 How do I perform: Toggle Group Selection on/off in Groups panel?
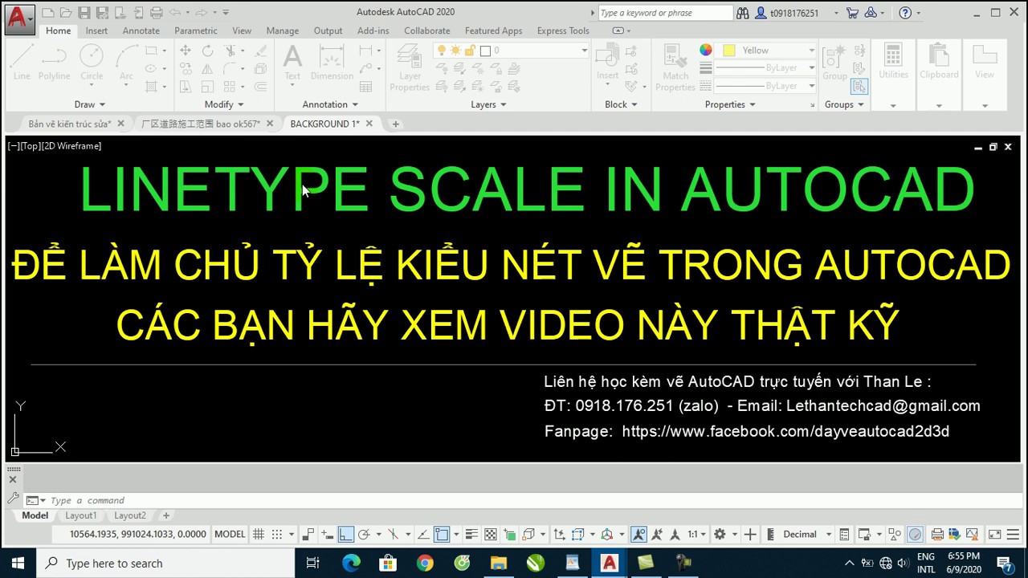click(859, 86)
